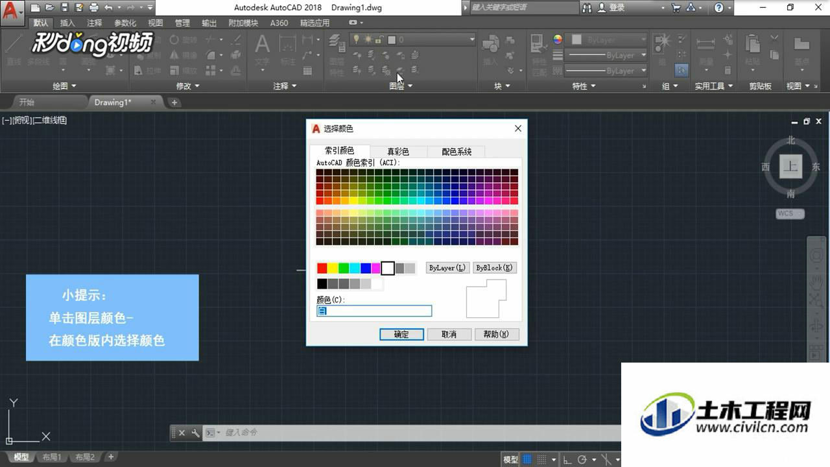The height and width of the screenshot is (467, 830).
Task: Expand the 绘图 panel dropdown
Action: (64, 86)
